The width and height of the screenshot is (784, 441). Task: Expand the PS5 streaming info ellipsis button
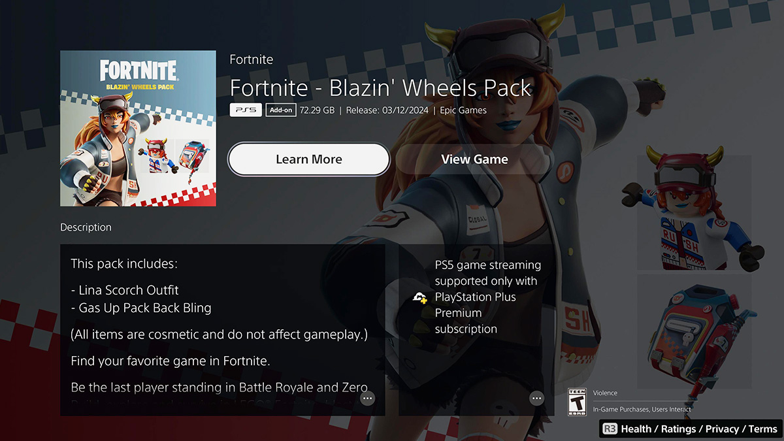(536, 398)
